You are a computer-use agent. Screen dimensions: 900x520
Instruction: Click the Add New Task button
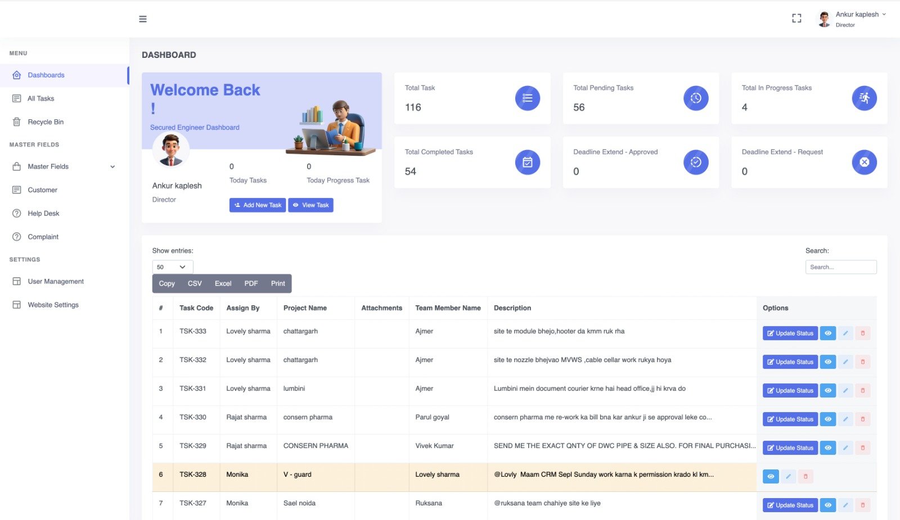pos(257,205)
